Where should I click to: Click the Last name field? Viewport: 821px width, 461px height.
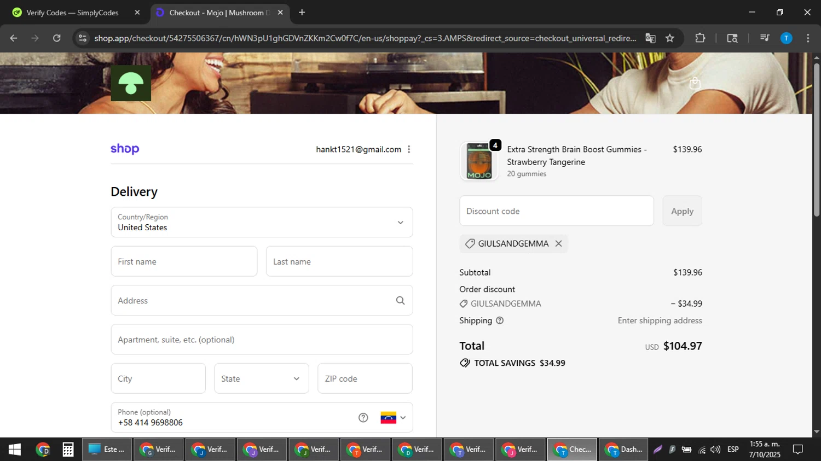click(339, 261)
